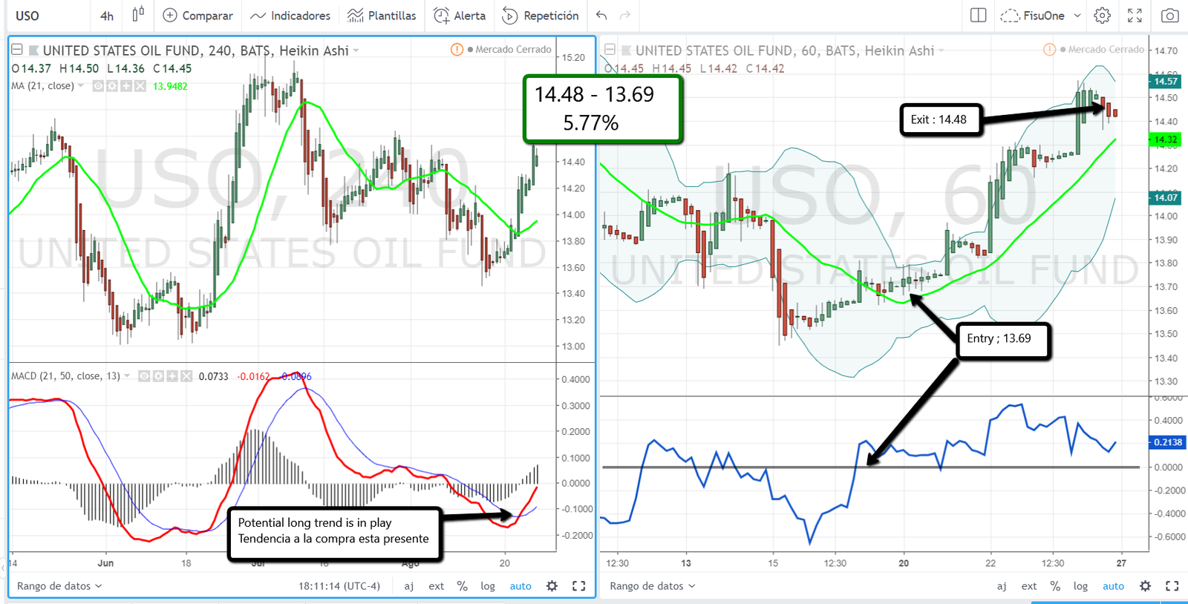Image resolution: width=1188 pixels, height=604 pixels.
Task: Open MACD indicator settings gear
Action: pyautogui.click(x=158, y=376)
